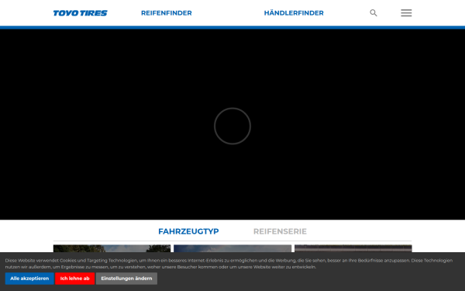The width and height of the screenshot is (465, 291).
Task: Open the search magnifier icon
Action: (x=374, y=12)
